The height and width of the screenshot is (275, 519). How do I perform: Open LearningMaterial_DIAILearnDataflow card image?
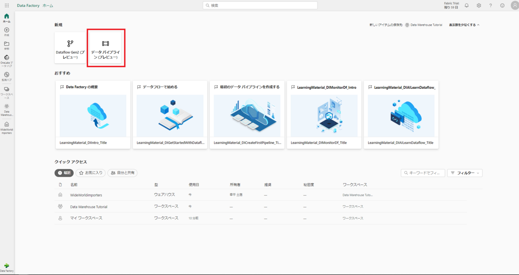click(x=401, y=116)
